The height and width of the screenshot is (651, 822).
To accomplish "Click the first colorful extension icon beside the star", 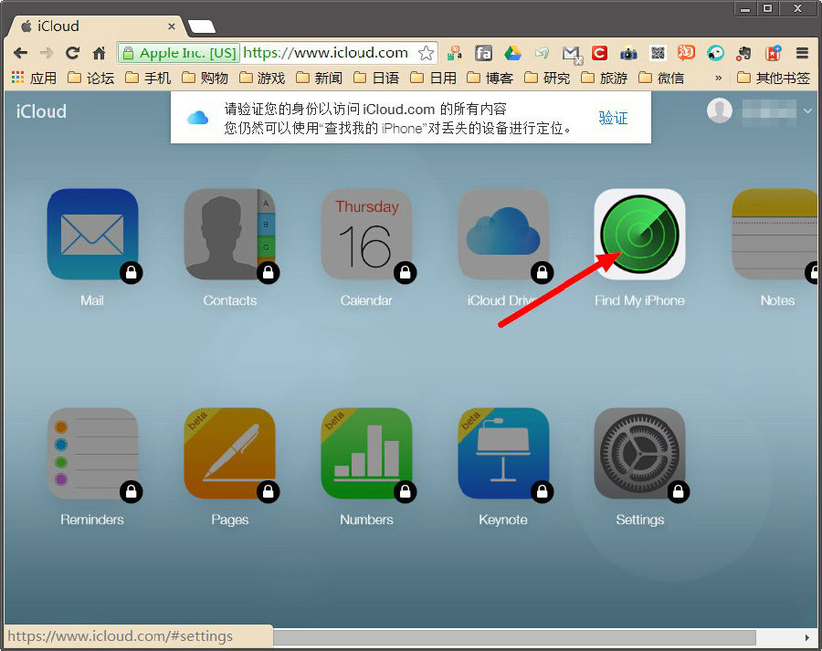I will [x=455, y=53].
